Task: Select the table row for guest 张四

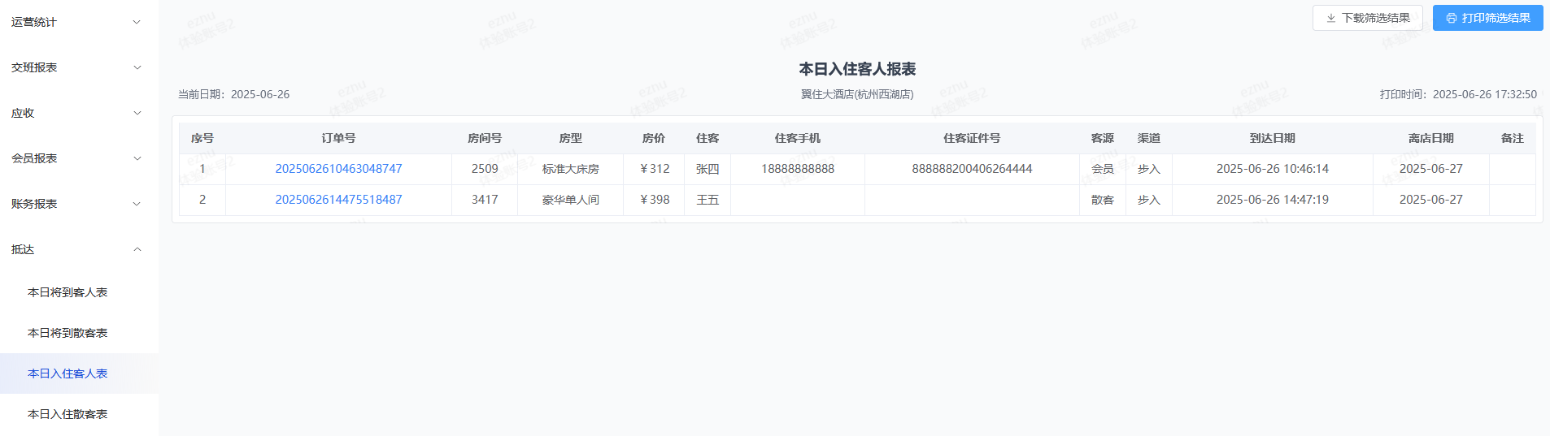Action: 857,169
